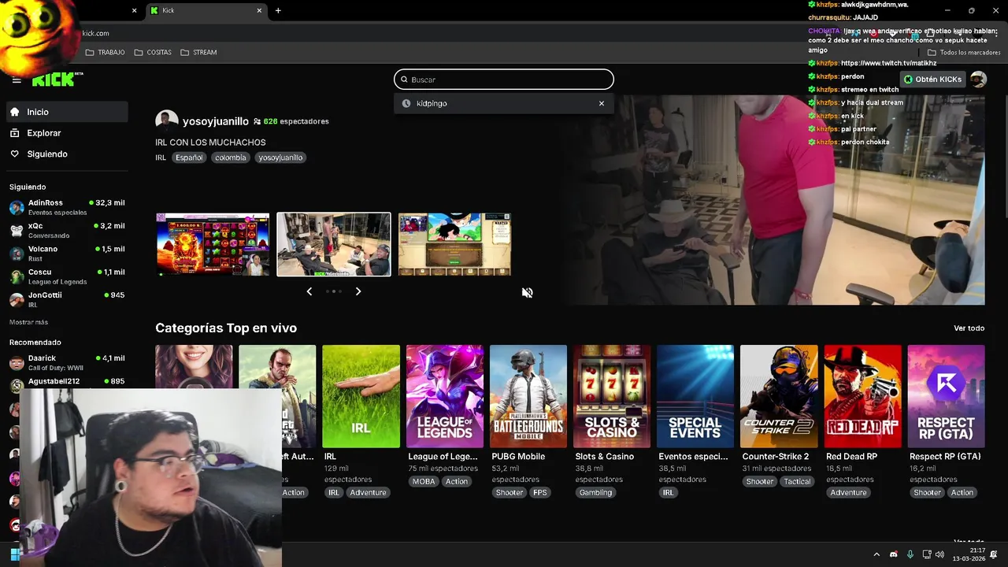
Task: Open the taskbar clock and date
Action: point(969,554)
